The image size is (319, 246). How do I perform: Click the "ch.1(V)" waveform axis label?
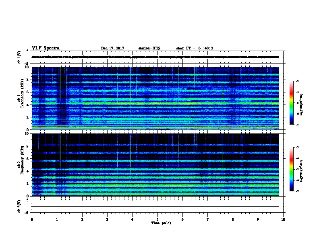(19, 57)
